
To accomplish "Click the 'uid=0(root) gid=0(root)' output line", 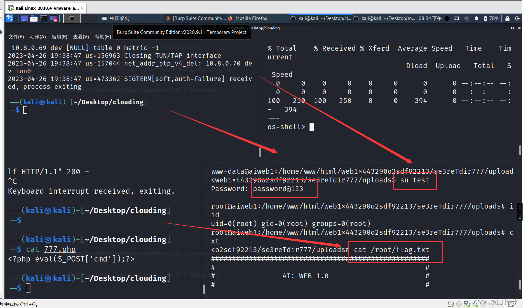I will click(x=291, y=224).
